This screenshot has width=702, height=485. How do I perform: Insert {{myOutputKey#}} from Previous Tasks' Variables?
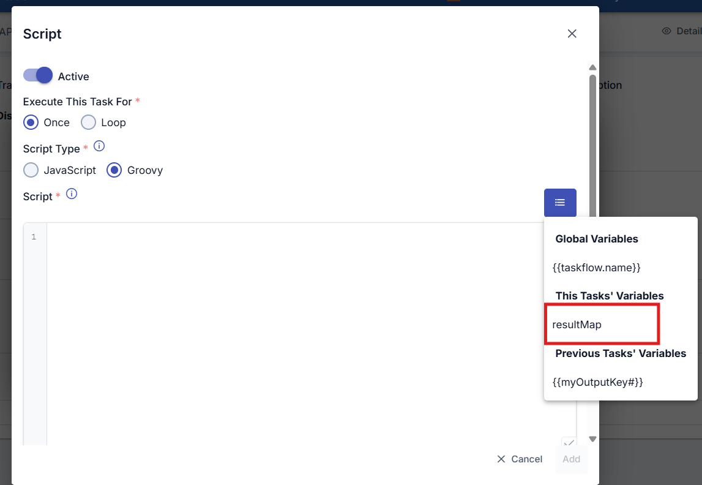597,382
